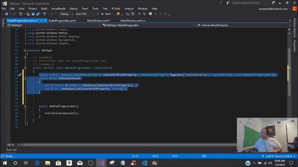Open File Explorer from the taskbar
Viewport: 298px width, 167px height.
[47, 163]
